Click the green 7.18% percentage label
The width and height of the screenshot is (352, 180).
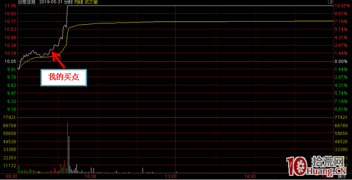click(341, 101)
